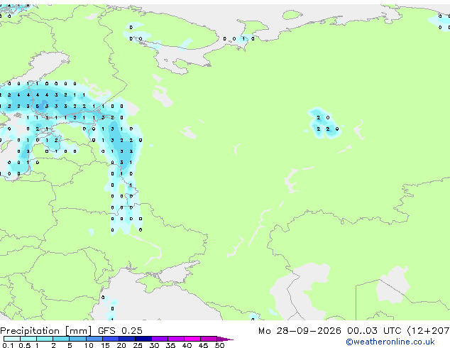450x348 pixels.
Task: Click the 5–10 mm legend swatch
Action: click(x=77, y=339)
